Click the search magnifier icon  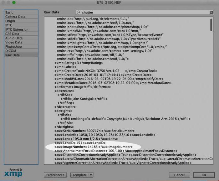(x=79, y=12)
